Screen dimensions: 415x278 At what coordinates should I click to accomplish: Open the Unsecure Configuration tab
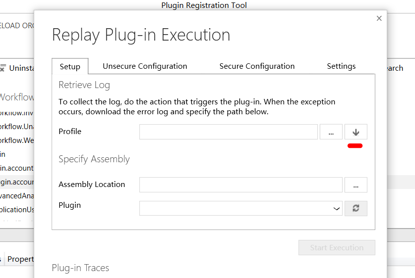pos(145,66)
